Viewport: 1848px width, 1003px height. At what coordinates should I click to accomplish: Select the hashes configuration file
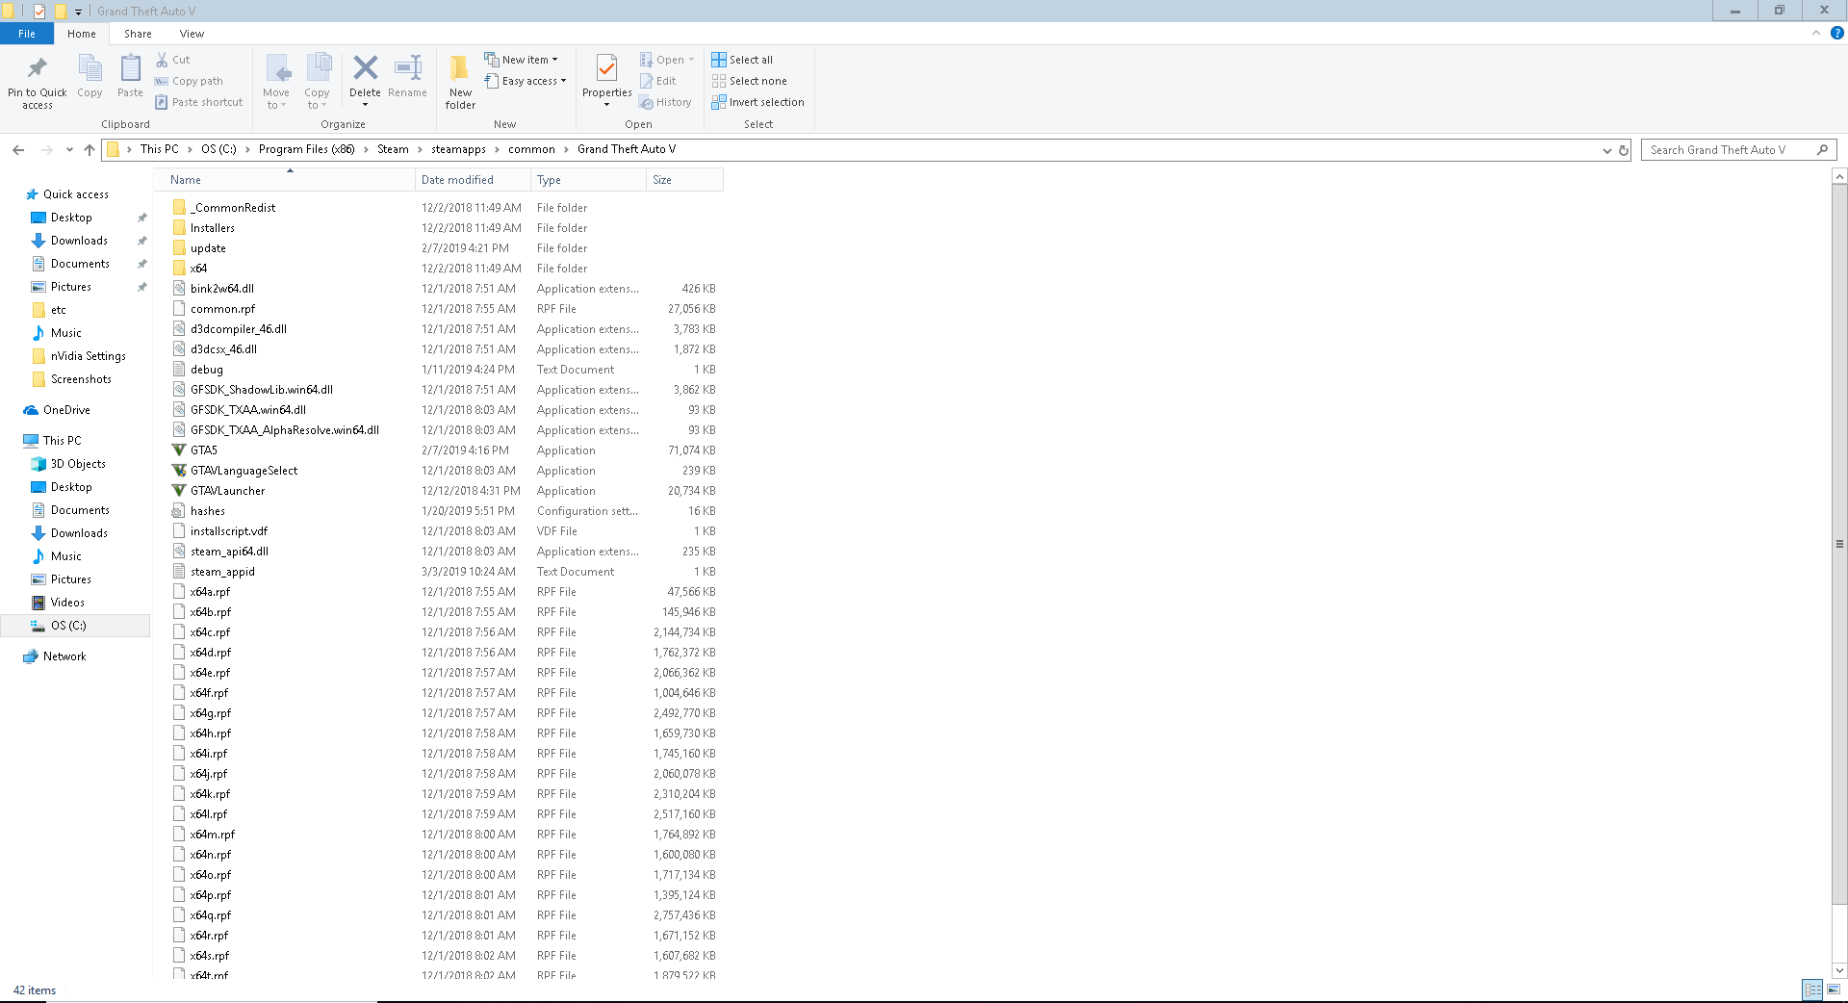coord(207,511)
